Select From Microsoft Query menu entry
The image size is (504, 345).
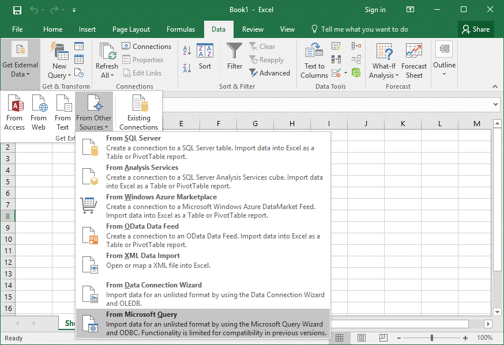click(203, 324)
